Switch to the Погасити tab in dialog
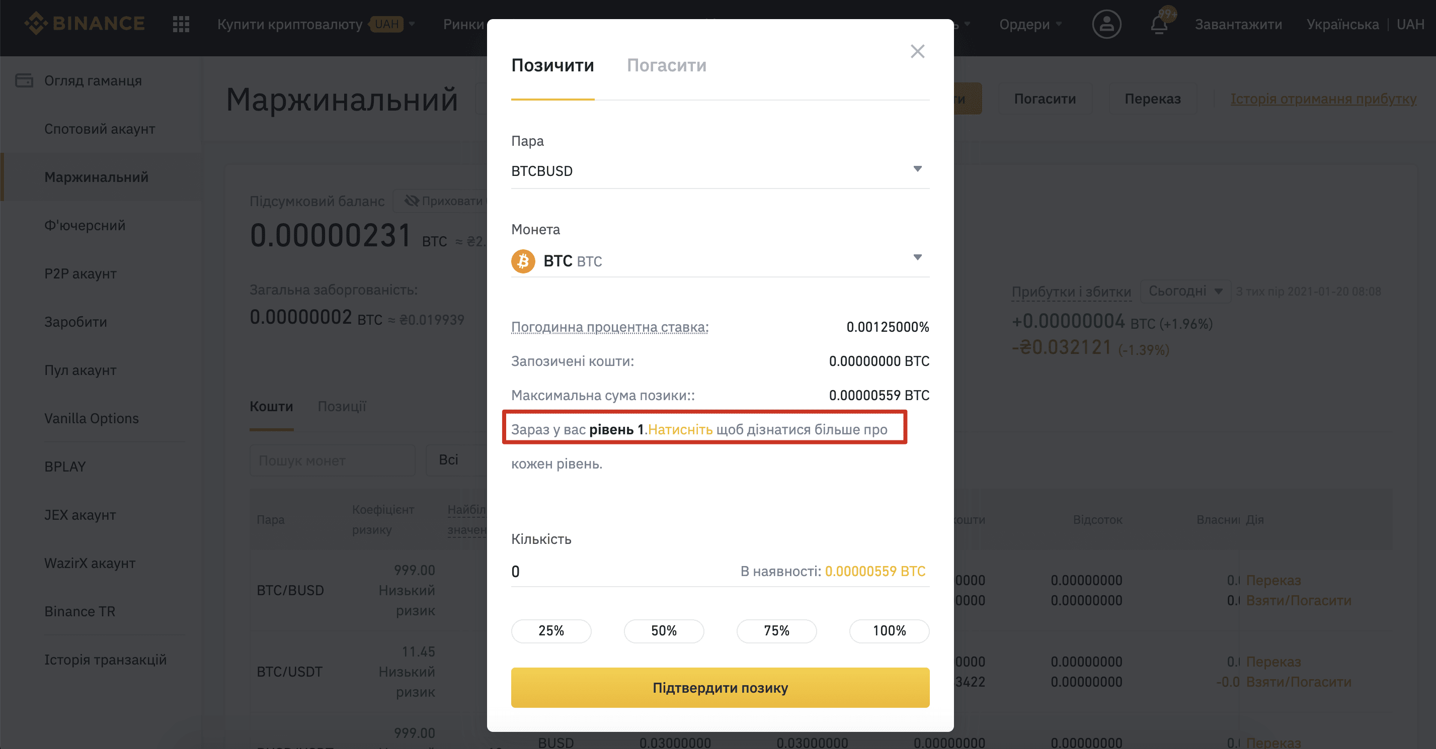Viewport: 1436px width, 749px height. pos(667,65)
